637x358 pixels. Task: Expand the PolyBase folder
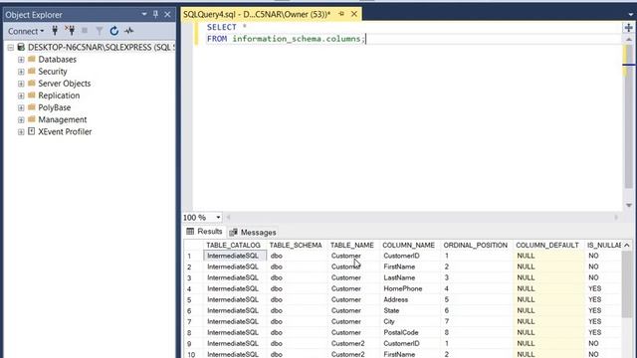click(x=21, y=108)
